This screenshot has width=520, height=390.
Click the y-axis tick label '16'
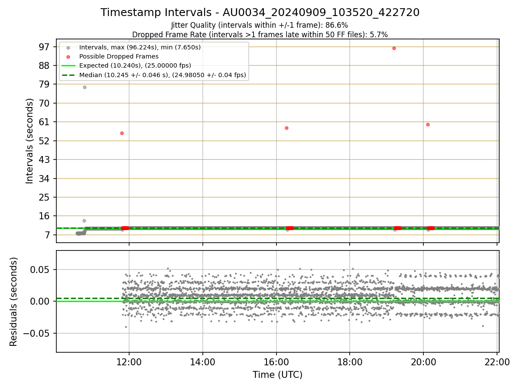point(45,216)
